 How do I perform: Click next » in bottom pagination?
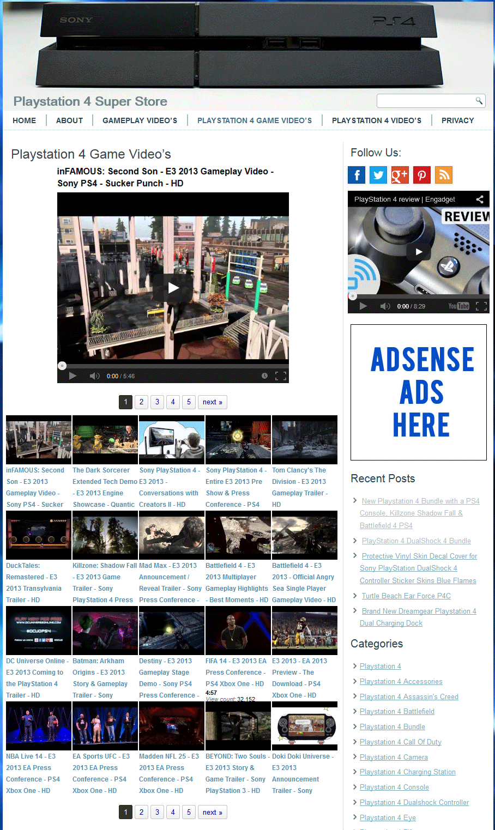[213, 812]
